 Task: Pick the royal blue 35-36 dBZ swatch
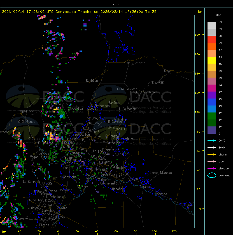tap(212, 102)
